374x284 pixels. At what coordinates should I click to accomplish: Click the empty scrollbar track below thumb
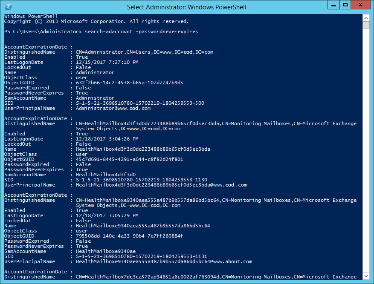click(x=366, y=150)
